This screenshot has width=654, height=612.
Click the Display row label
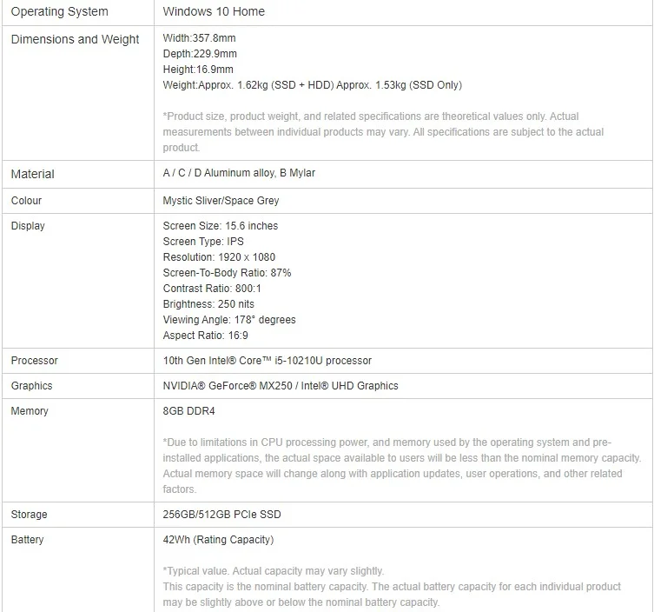28,226
